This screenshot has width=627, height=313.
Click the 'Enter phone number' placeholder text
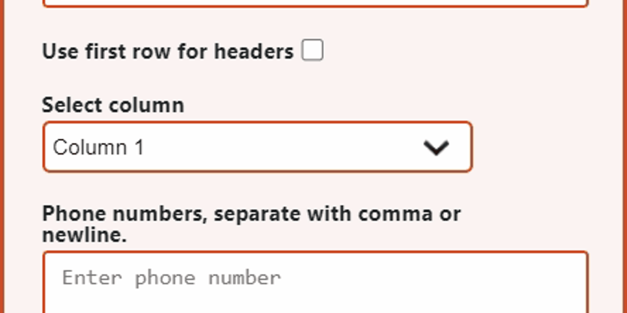[171, 278]
